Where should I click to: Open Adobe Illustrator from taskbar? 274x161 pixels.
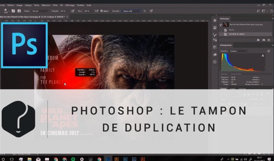tap(143, 159)
